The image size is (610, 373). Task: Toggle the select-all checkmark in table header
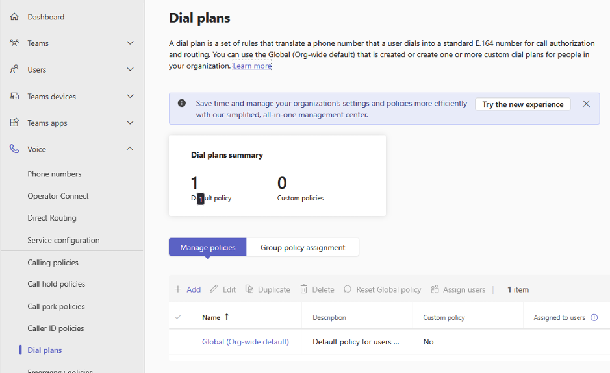tap(178, 317)
